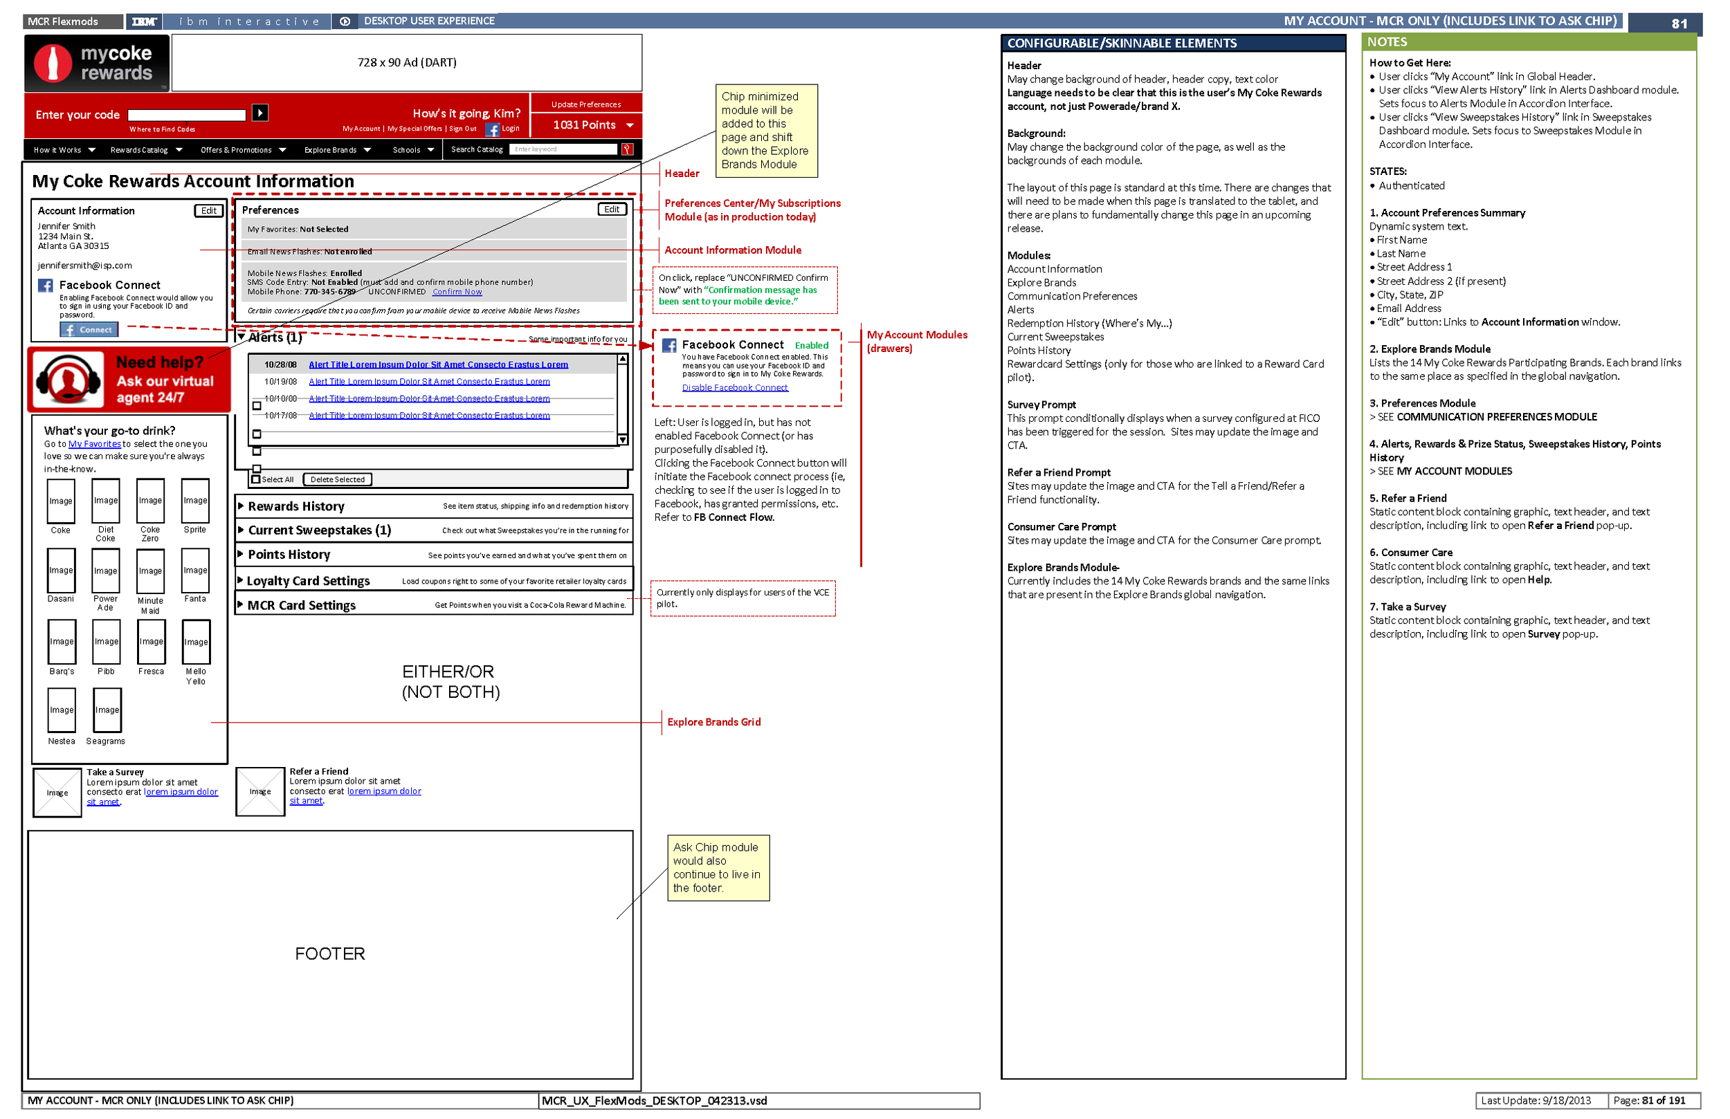Click the virtual agent headset icon
Screen dimensions: 1730x1119
tap(69, 379)
